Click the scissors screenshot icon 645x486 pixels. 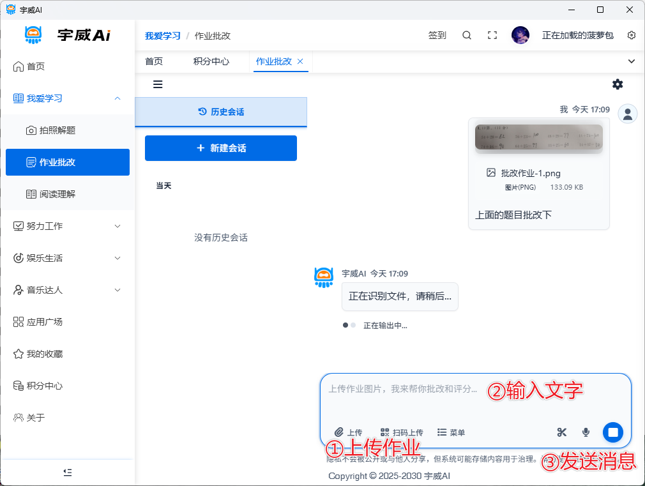[x=562, y=432]
